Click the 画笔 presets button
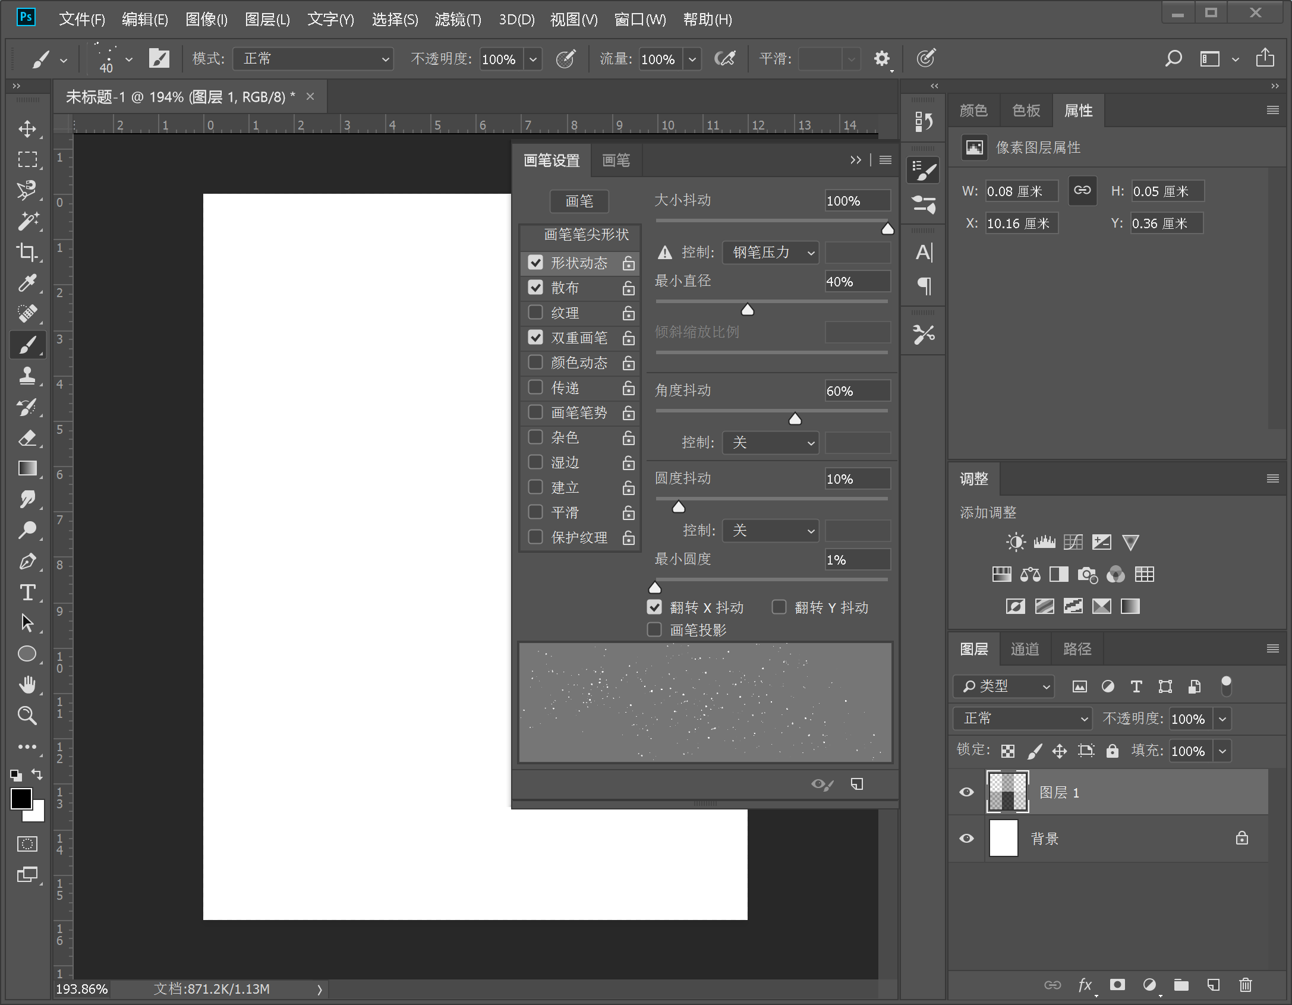This screenshot has height=1005, width=1292. pos(579,201)
